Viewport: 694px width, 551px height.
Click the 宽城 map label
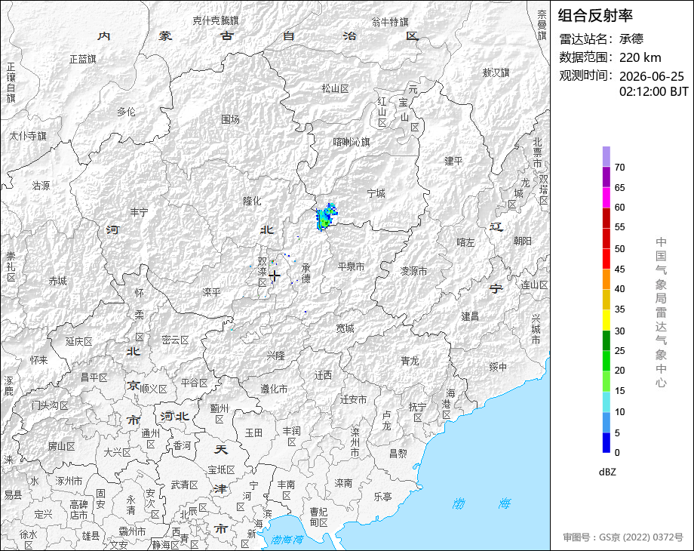pos(345,328)
